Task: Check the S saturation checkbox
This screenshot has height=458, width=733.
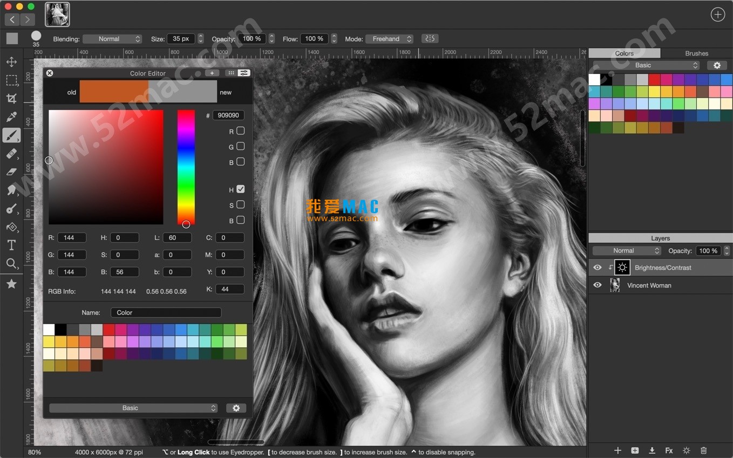Action: click(241, 204)
